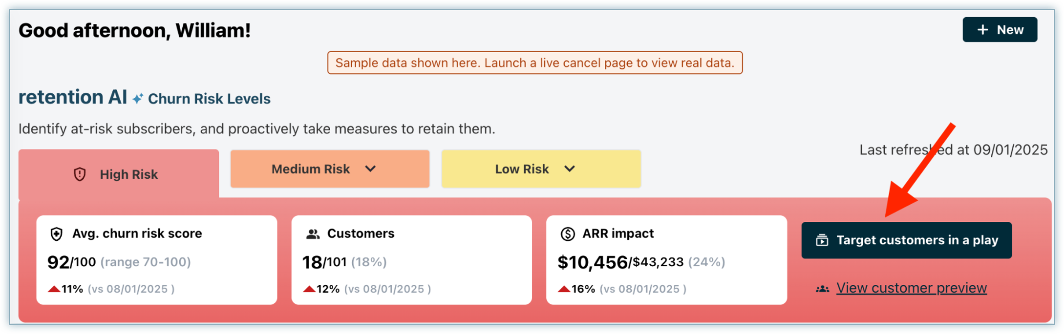Click the retention AI sparkle icon
The image size is (1064, 334).
137,98
